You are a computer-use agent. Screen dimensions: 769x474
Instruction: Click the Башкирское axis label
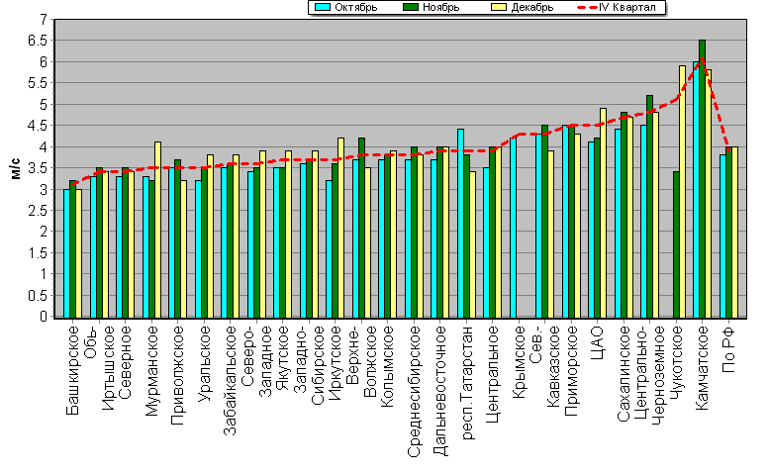(x=72, y=369)
